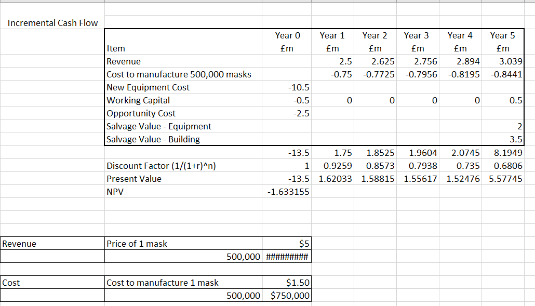Select the Year 0 total cash flow -13.5
The height and width of the screenshot is (306, 535).
[x=287, y=153]
